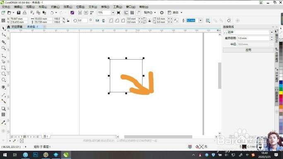
Task: Click the Export icon
Action: click(x=86, y=12)
